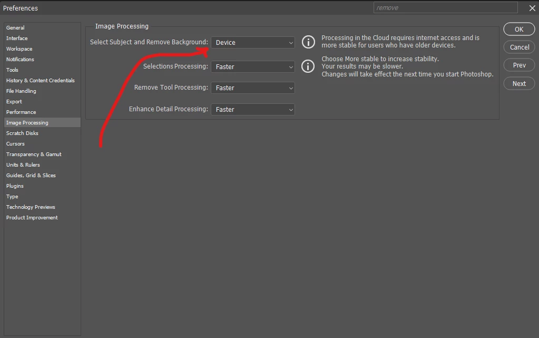Click the 'Processing in the Cloud requires internet' text
This screenshot has height=338, width=539.
[400, 41]
